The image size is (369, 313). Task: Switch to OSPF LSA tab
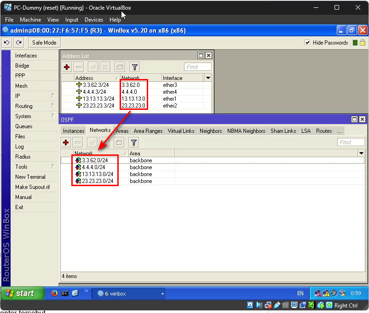click(x=306, y=131)
